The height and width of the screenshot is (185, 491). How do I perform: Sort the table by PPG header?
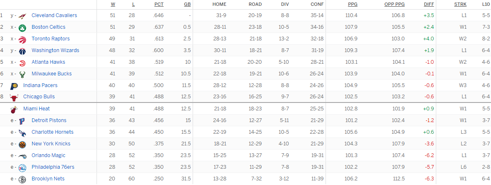coord(353,4)
